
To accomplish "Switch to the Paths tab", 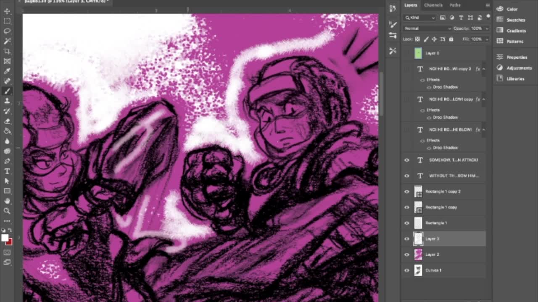I will (455, 5).
